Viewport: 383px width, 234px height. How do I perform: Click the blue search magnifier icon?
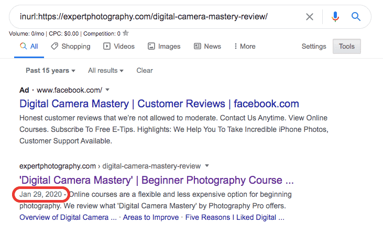point(356,17)
